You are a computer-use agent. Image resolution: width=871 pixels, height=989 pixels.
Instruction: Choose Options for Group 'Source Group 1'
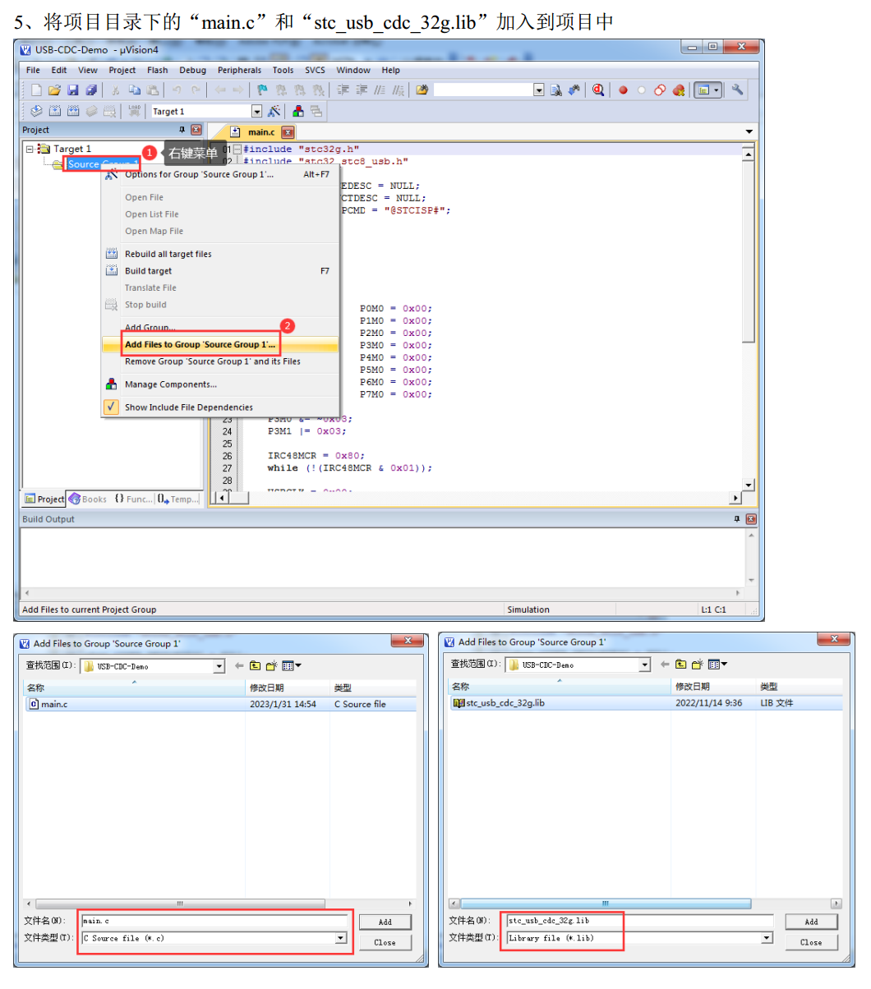(x=199, y=174)
